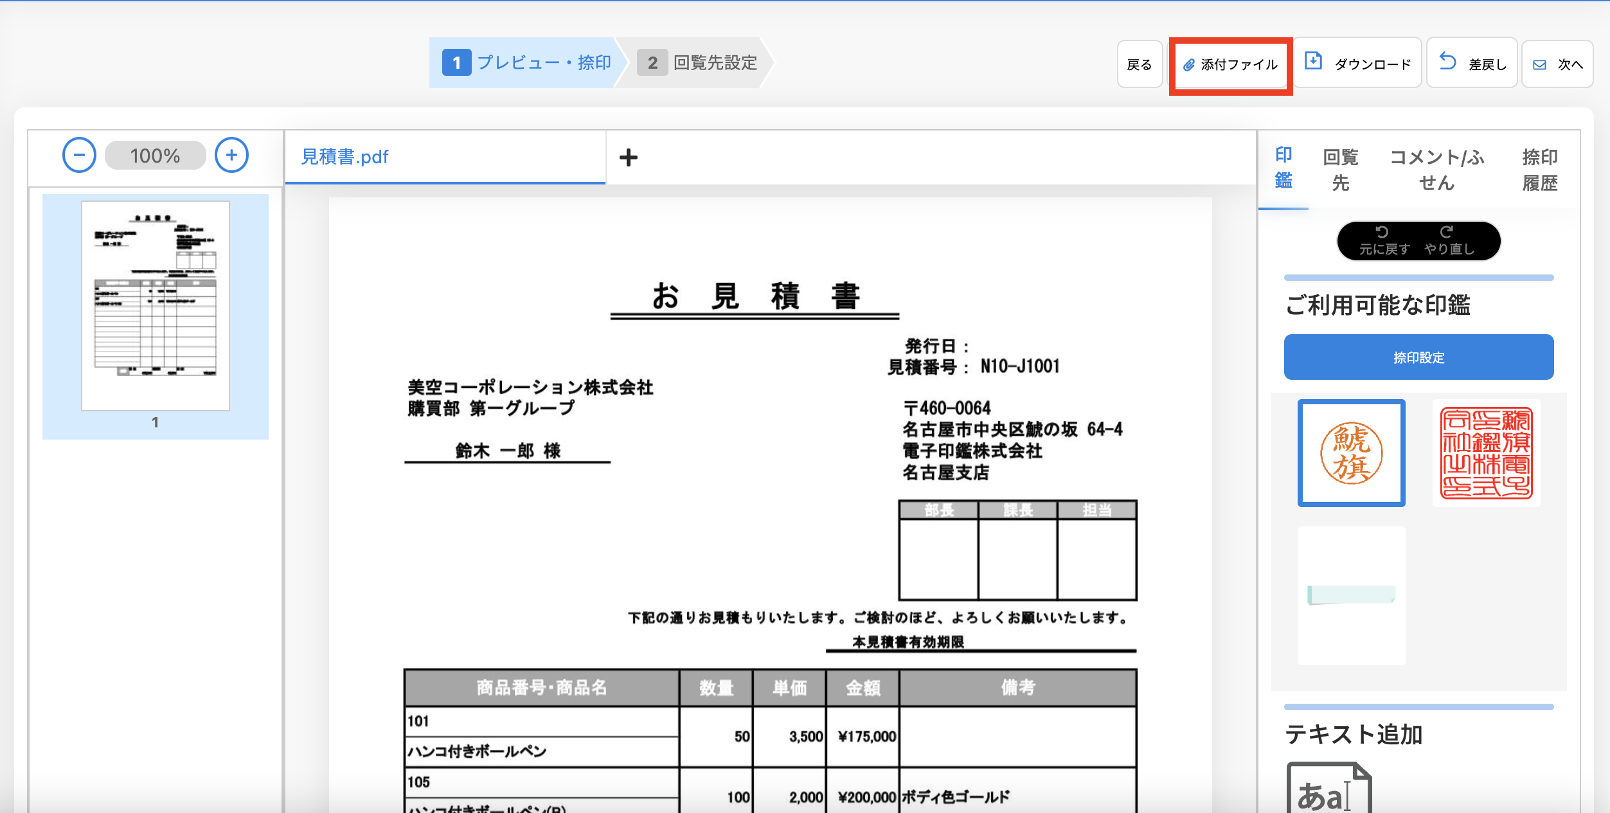Image resolution: width=1610 pixels, height=813 pixels.
Task: Click the 〒460-0064 postal code
Action: [x=947, y=408]
